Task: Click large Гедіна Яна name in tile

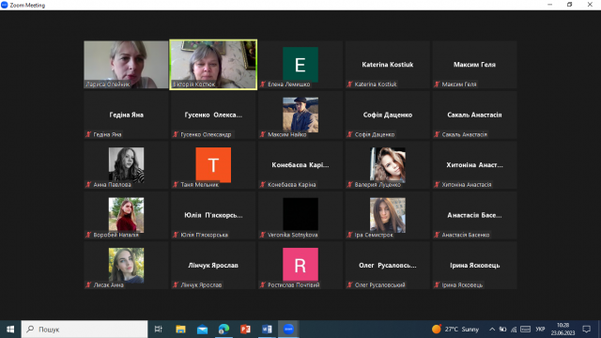Action: [126, 115]
